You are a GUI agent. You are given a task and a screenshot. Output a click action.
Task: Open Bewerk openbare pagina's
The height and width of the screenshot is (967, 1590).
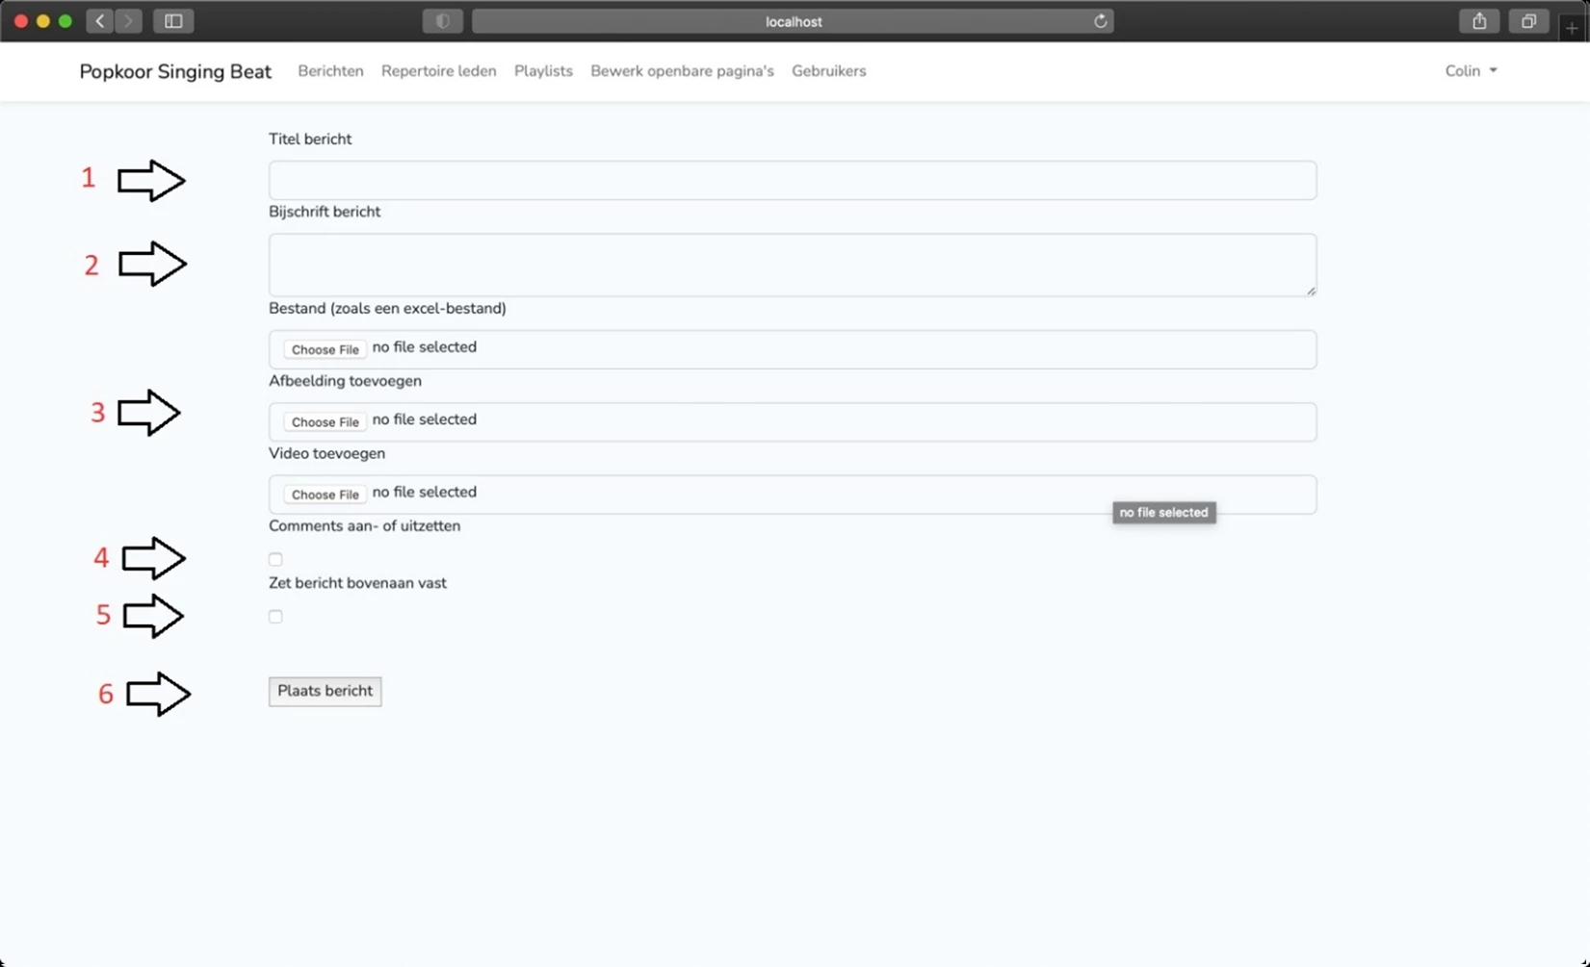(x=682, y=70)
